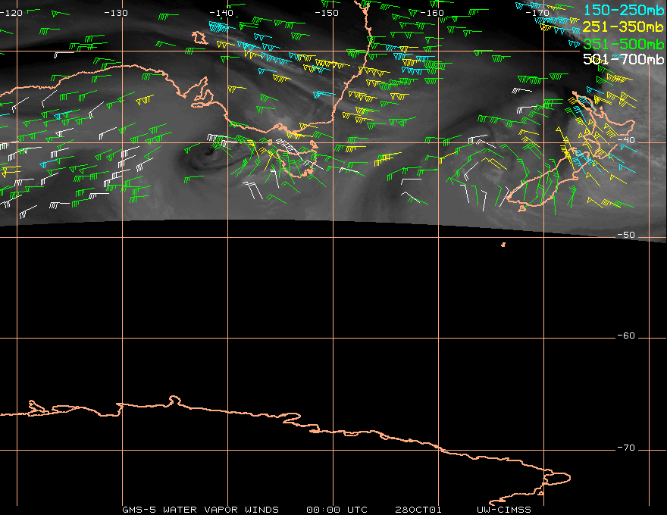Click the -70 latitude label
Viewport: 667px width, 515px height.
tap(626, 448)
